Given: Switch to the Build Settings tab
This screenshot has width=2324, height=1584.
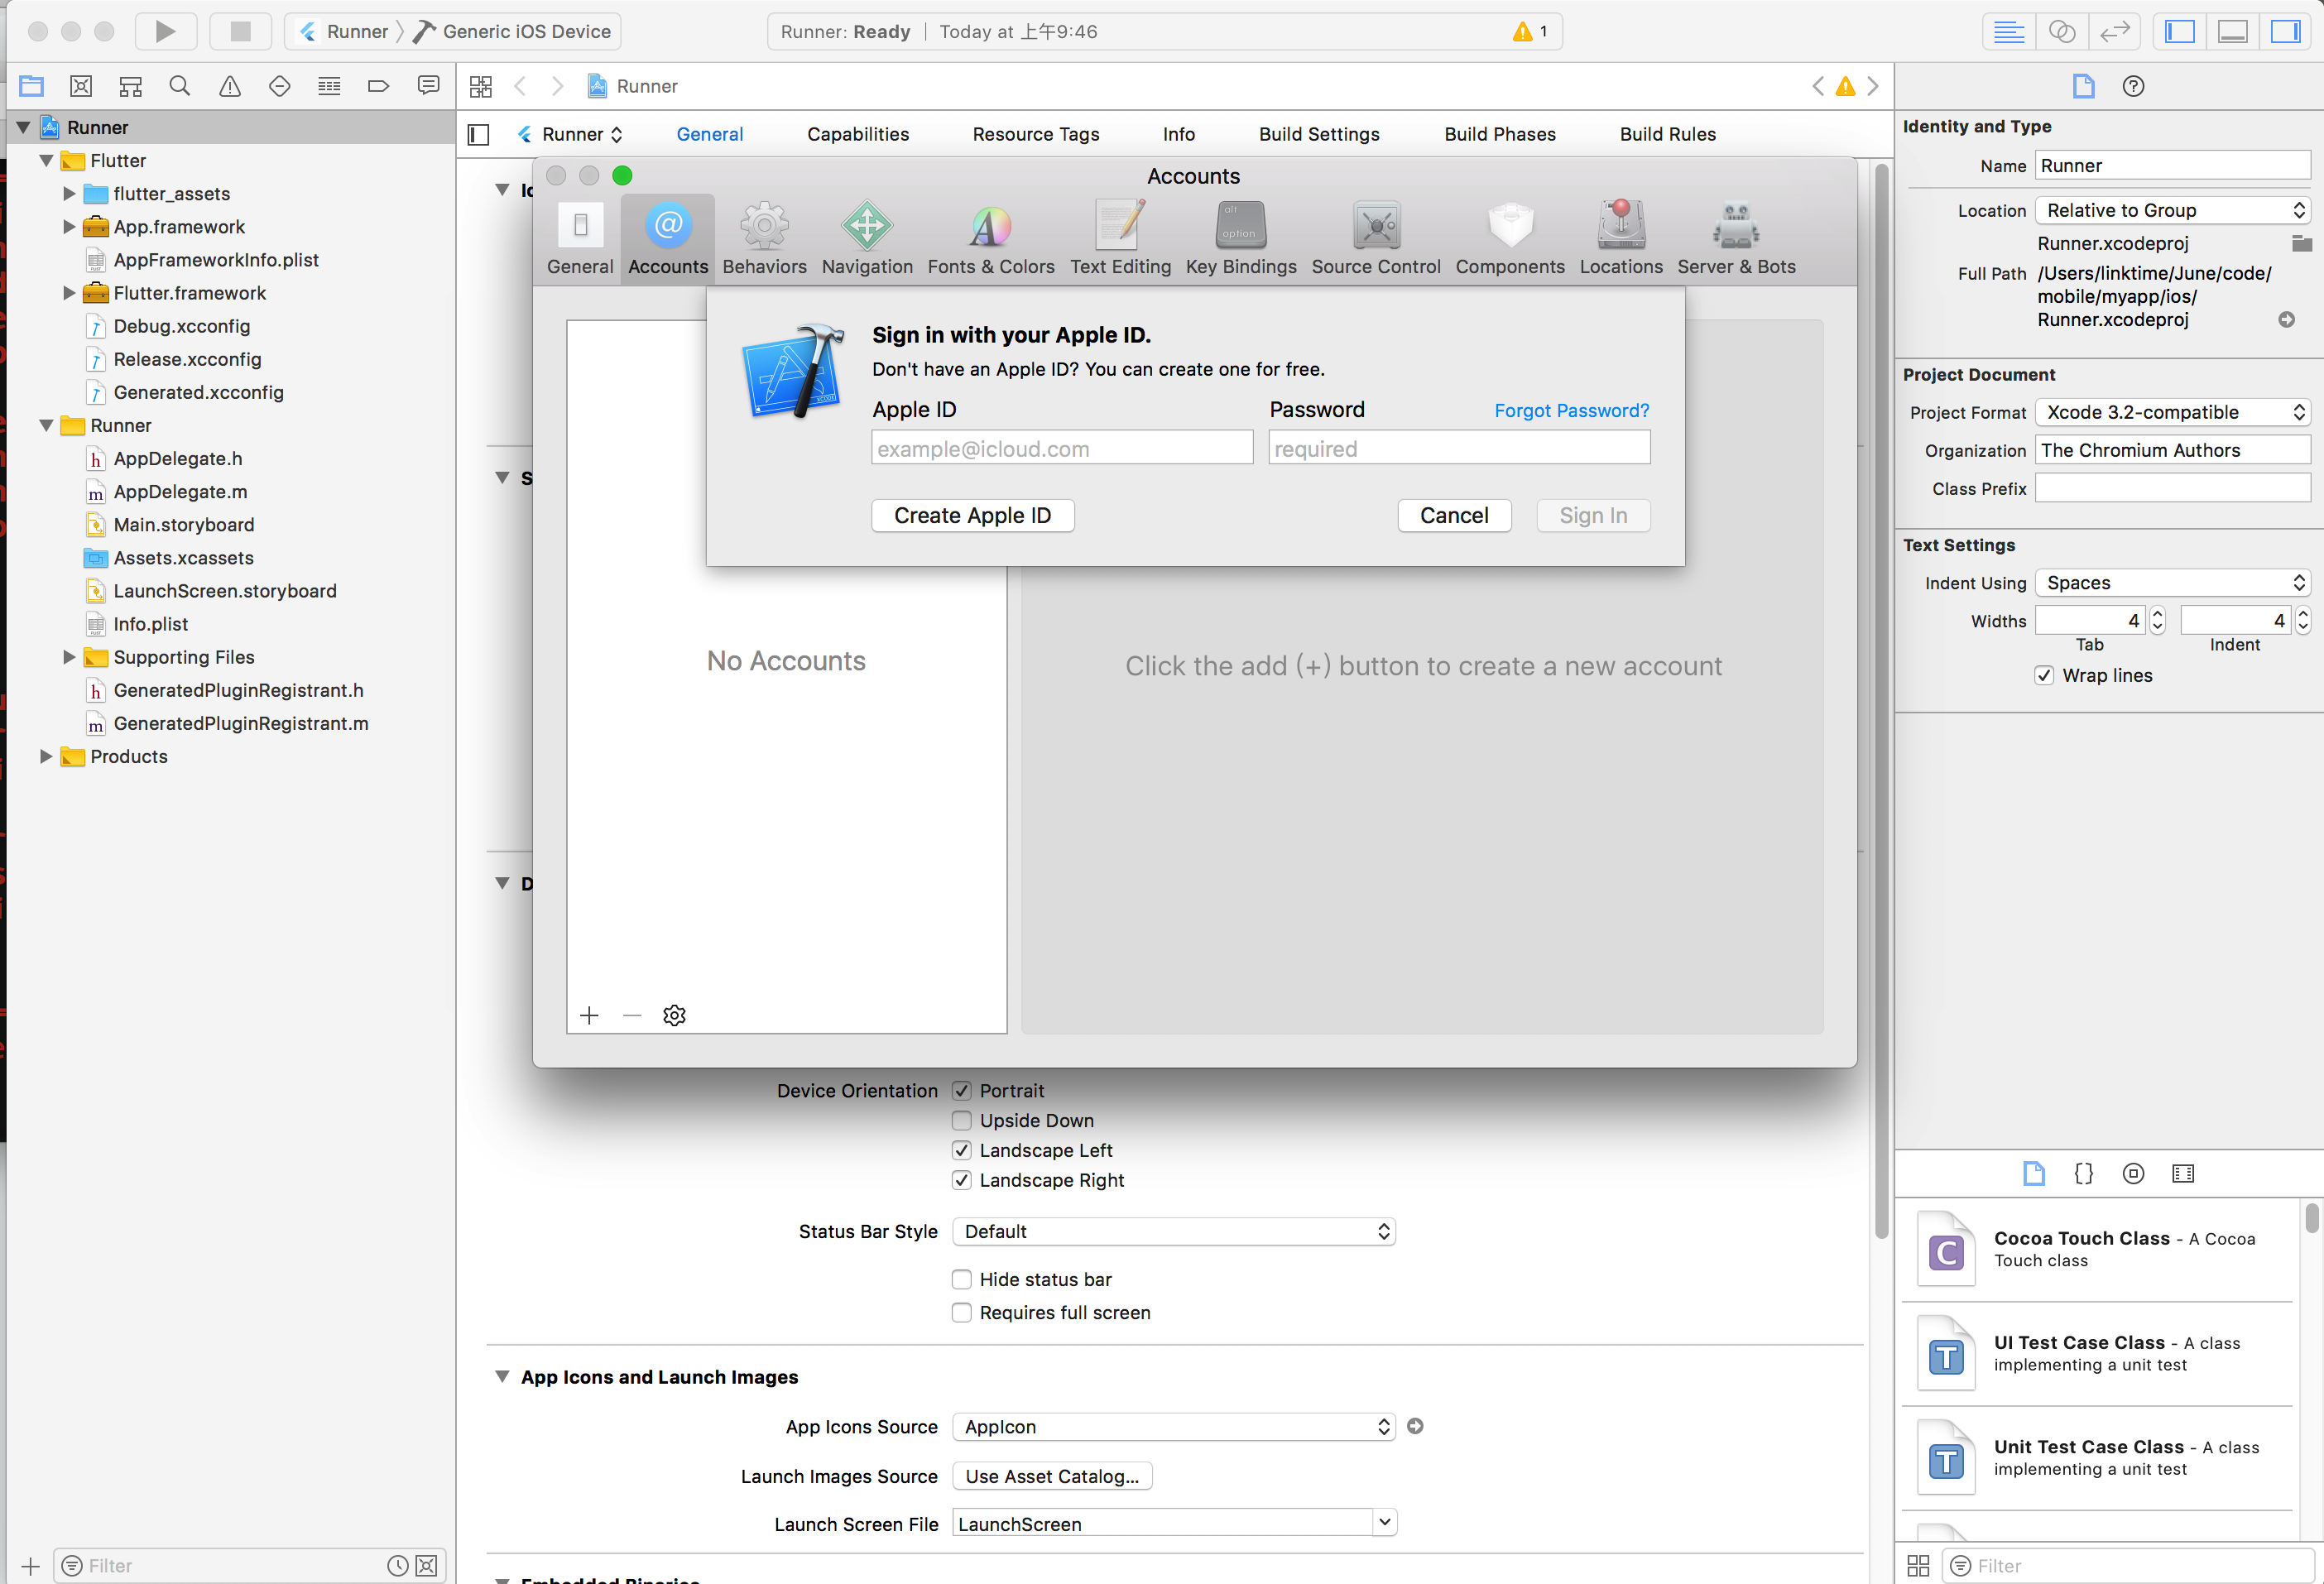Looking at the screenshot, I should (1319, 134).
